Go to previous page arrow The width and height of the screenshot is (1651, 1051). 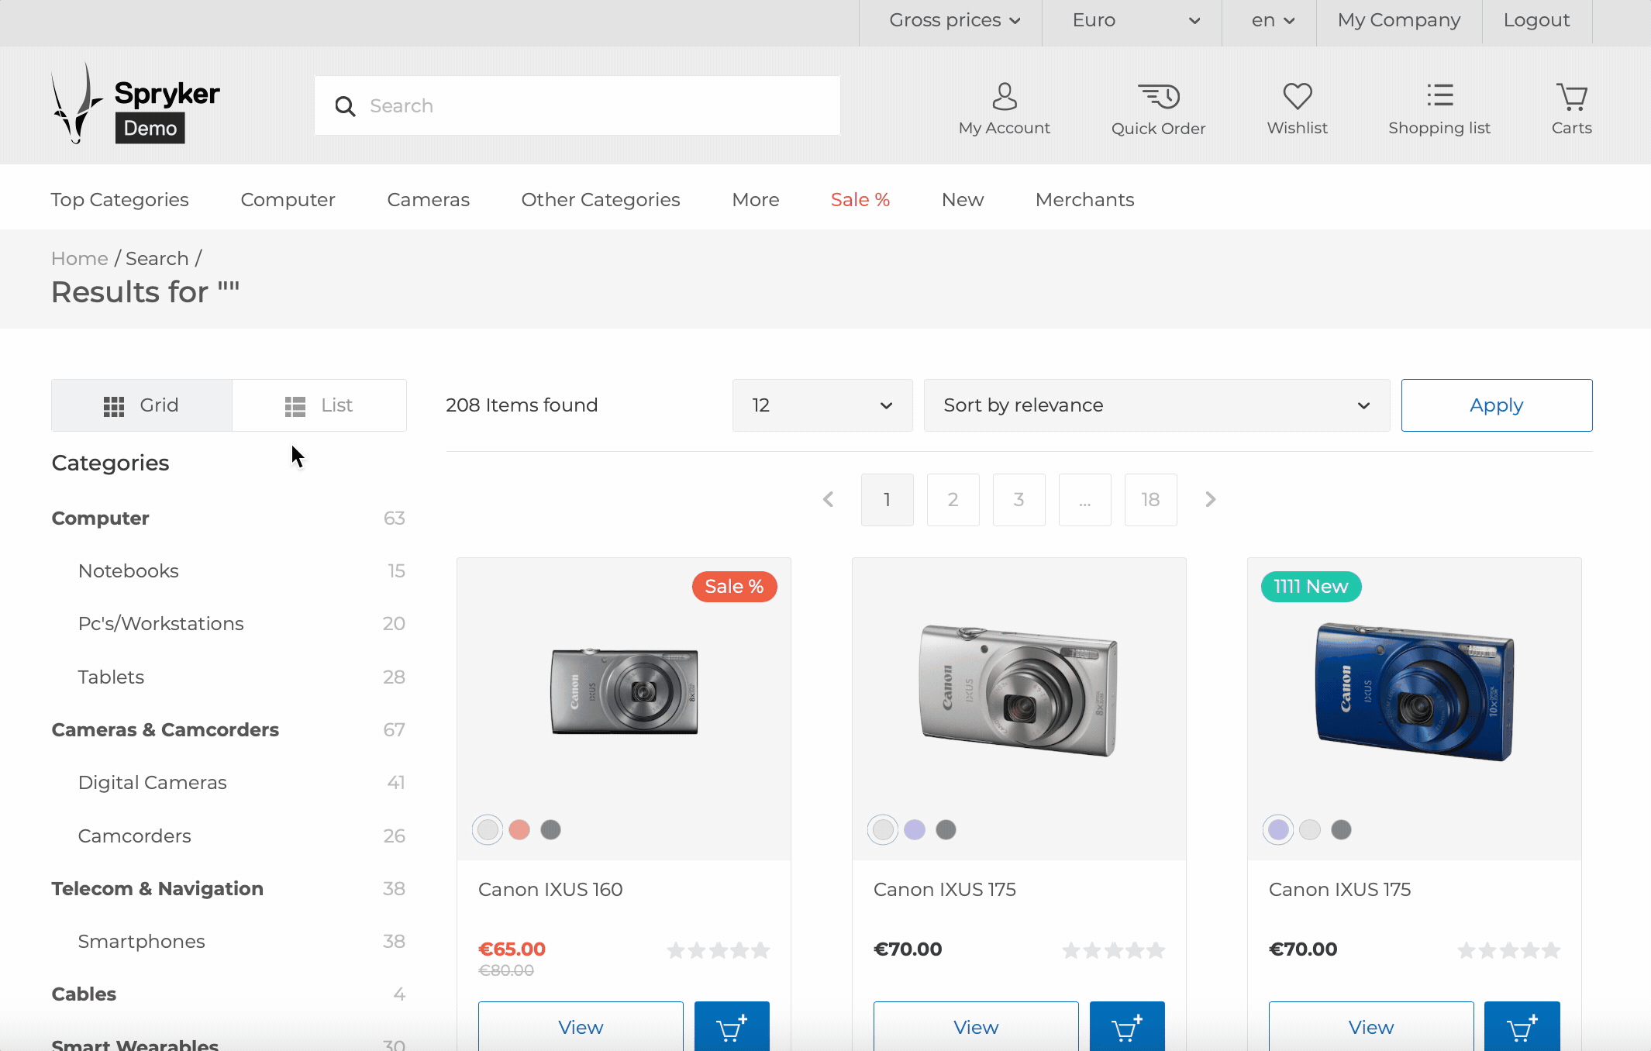[828, 499]
